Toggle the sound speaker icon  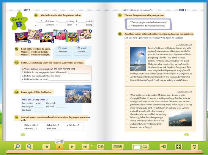[163, 147]
